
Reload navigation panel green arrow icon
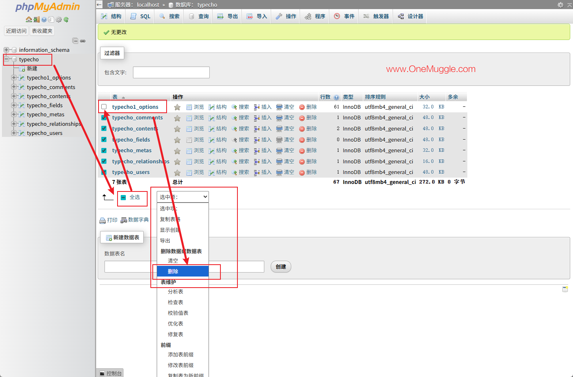66,19
